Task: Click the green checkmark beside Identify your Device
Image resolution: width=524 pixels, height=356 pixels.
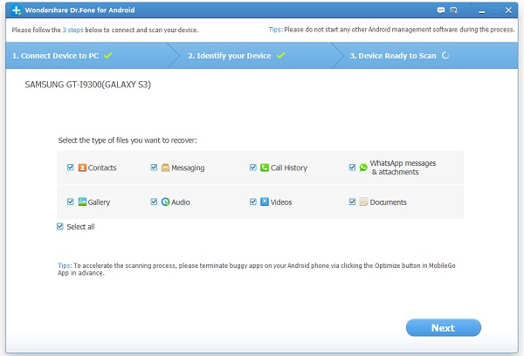Action: coord(280,56)
